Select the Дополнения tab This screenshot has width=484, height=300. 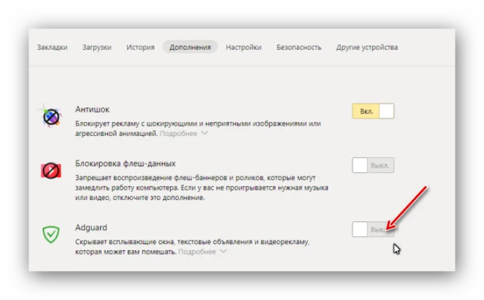click(190, 47)
